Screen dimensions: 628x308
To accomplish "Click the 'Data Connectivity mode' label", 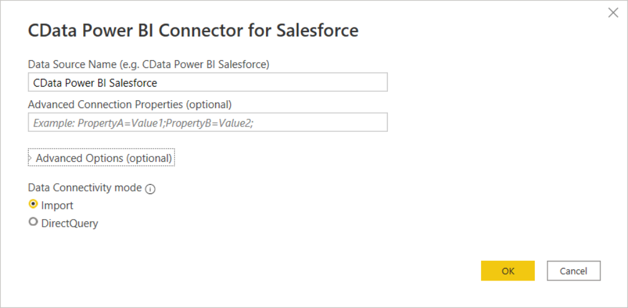I will (x=85, y=187).
